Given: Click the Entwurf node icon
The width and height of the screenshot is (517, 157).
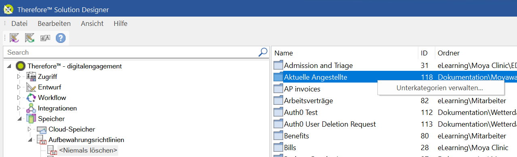Looking at the screenshot, I should click(31, 87).
